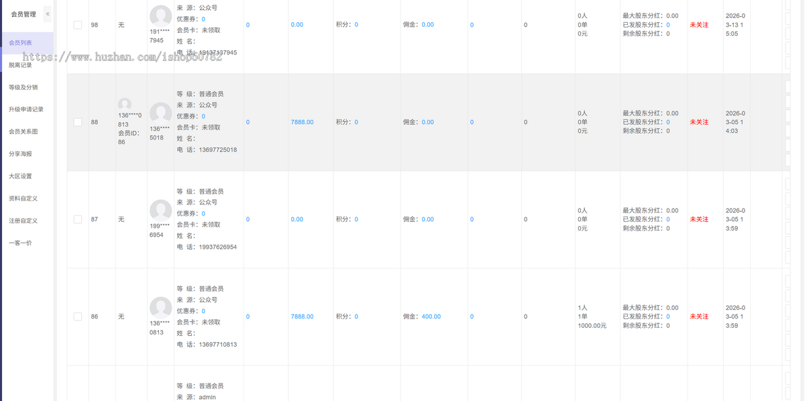Open the 已发股东分红 0 link in row 88
805x401 pixels.
[x=668, y=122]
